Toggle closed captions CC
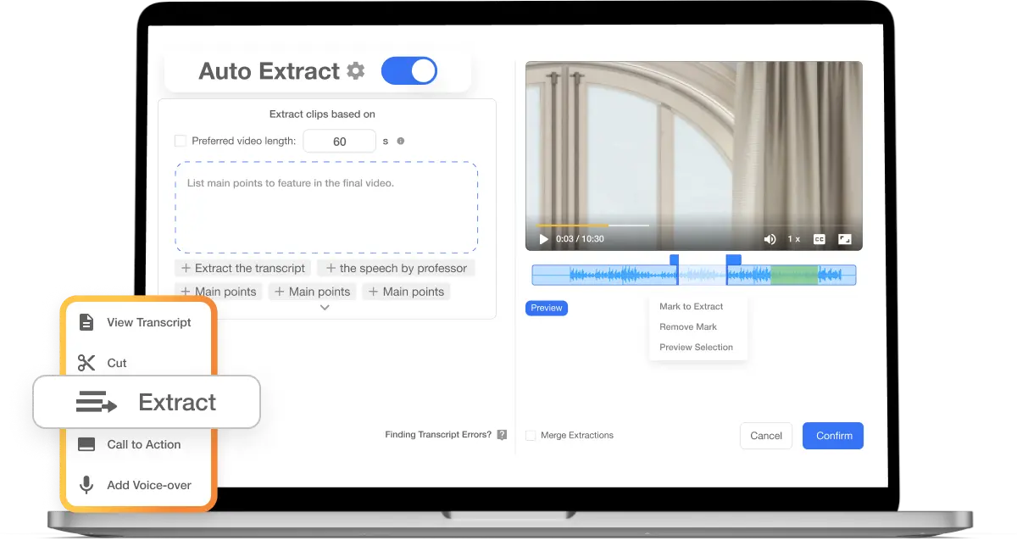This screenshot has height=546, width=1017. (820, 239)
